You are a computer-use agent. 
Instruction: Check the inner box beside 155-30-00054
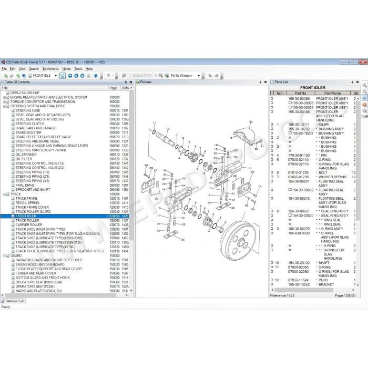point(290,107)
